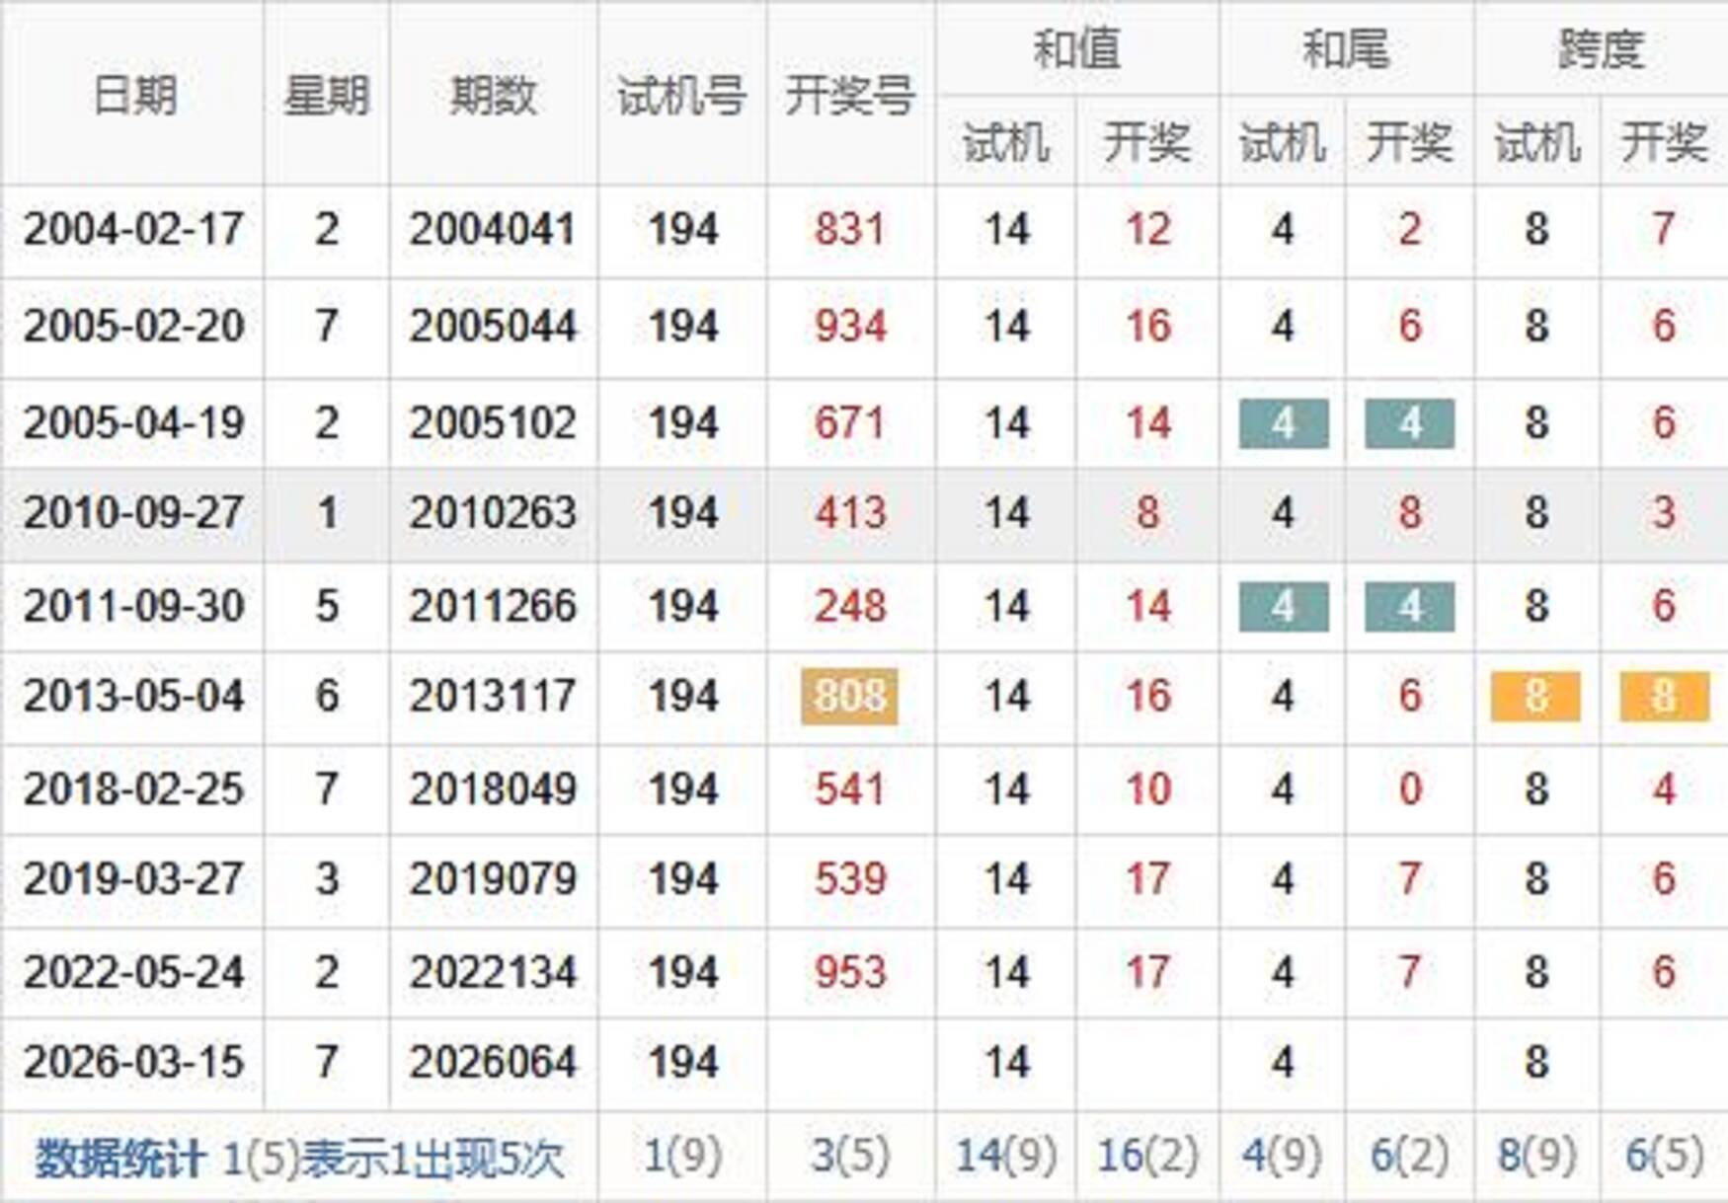The height and width of the screenshot is (1203, 1728).
Task: Select the 期数 column header
Action: (493, 96)
